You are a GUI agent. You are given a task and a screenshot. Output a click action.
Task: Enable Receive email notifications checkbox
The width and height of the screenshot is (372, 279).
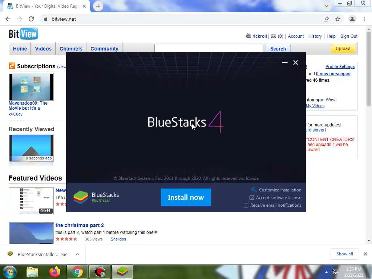pyautogui.click(x=246, y=205)
